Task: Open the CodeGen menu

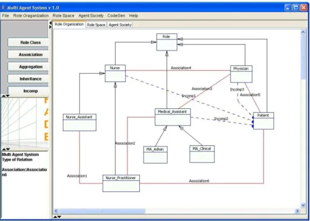Action: [116, 16]
